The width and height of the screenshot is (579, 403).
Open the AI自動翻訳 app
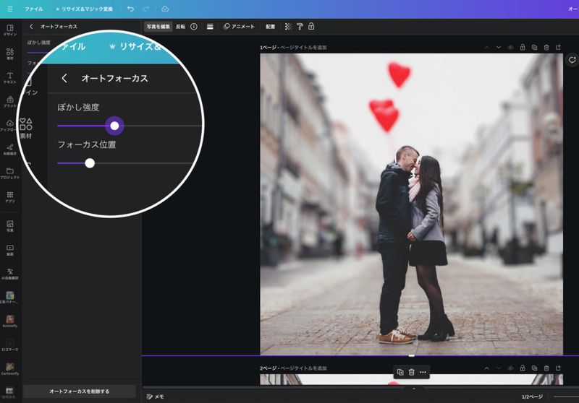click(10, 274)
